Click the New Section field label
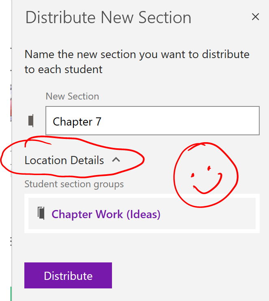Screen dimensions: 269x301 72,96
